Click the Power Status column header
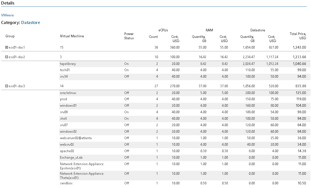311x188 pixels. [129, 36]
